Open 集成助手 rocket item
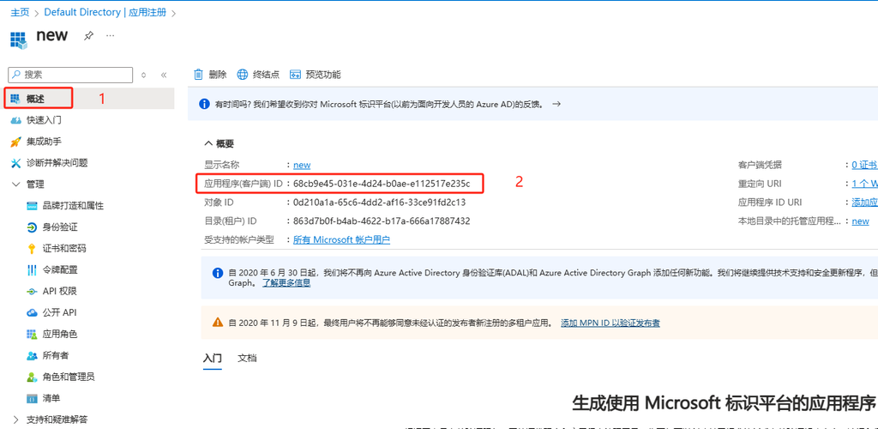This screenshot has width=878, height=429. point(44,142)
